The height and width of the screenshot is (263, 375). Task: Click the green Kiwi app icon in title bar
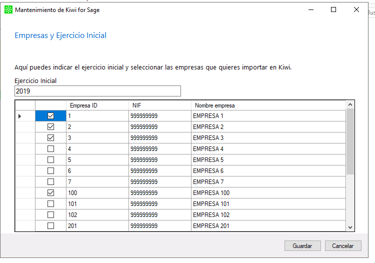tap(8, 9)
